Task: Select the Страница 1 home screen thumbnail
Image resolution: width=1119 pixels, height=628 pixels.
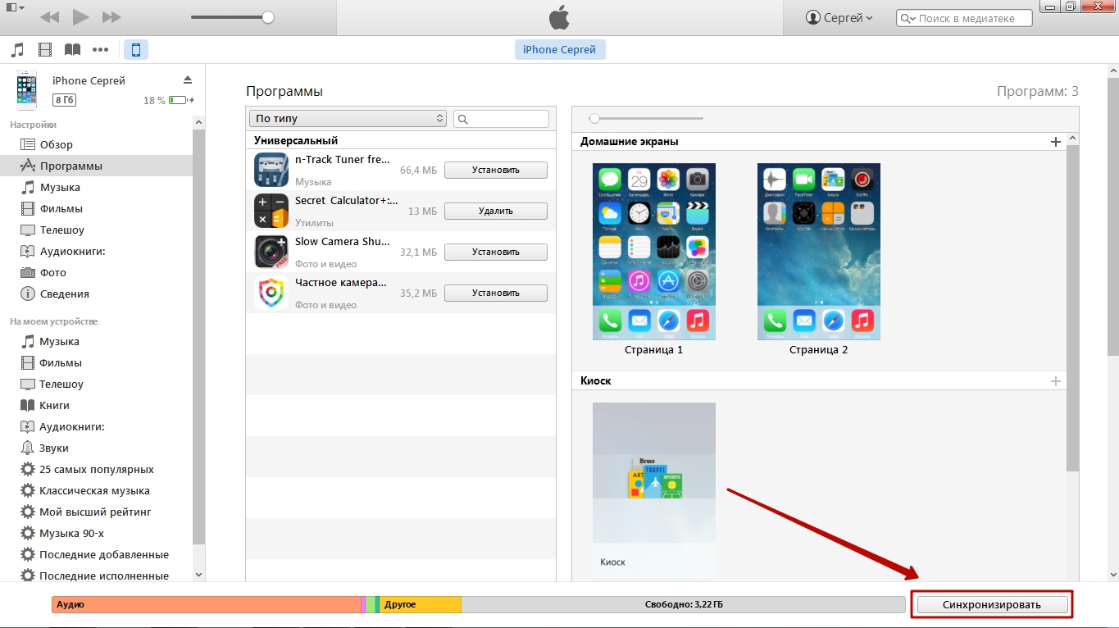Action: (x=654, y=252)
